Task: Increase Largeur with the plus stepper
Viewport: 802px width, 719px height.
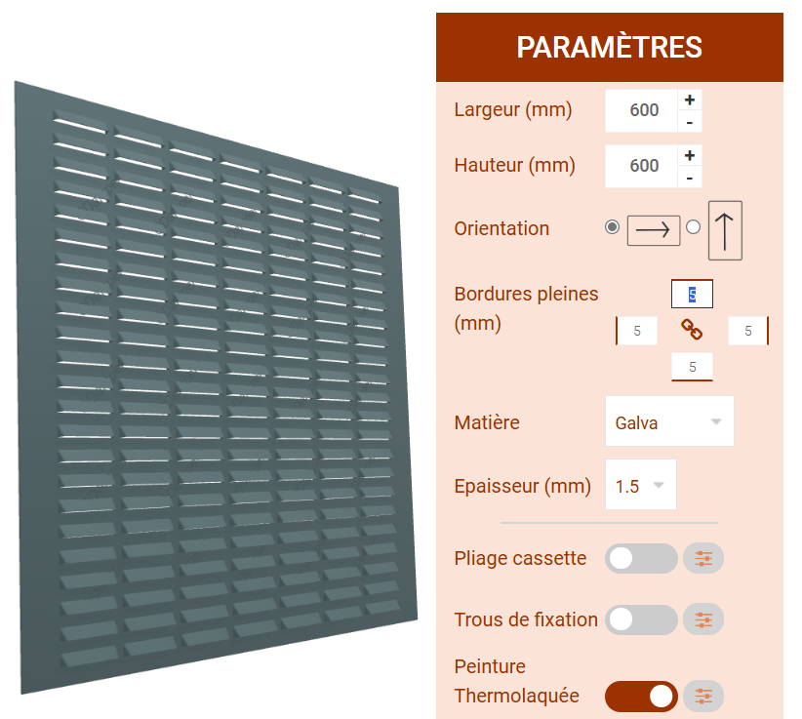Action: point(690,99)
